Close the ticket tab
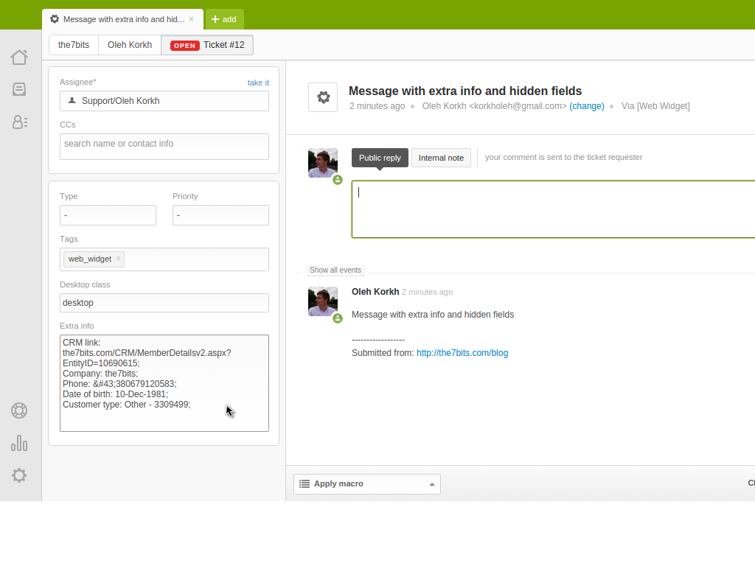The image size is (755, 566). [192, 19]
